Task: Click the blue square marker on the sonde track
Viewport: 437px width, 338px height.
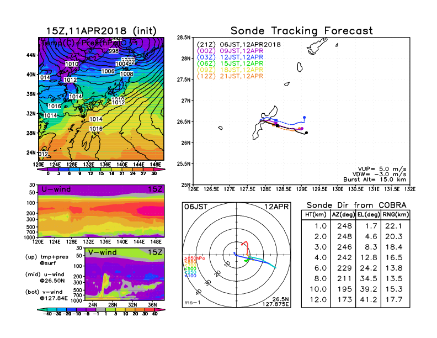Action: pyautogui.click(x=276, y=120)
